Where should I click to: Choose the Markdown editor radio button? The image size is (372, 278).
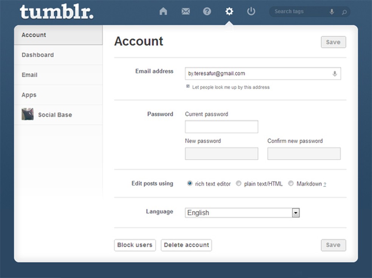click(291, 183)
